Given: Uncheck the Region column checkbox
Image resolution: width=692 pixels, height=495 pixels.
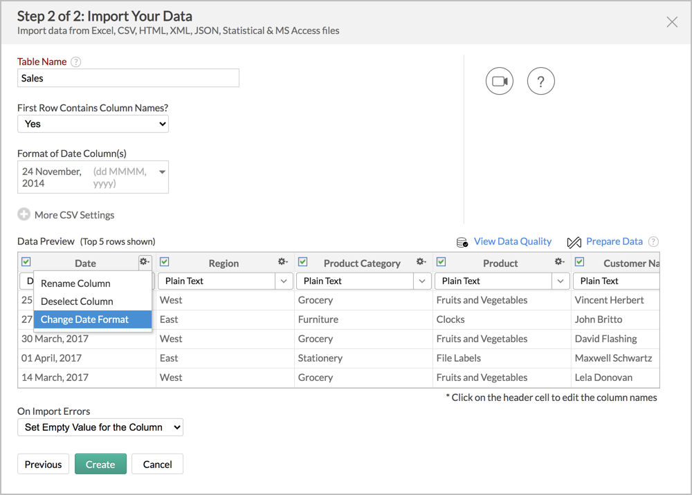Looking at the screenshot, I should [165, 262].
